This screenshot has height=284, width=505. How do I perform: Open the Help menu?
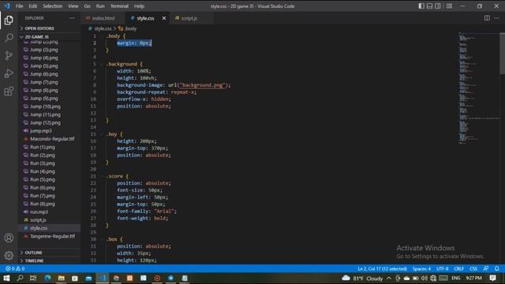139,6
